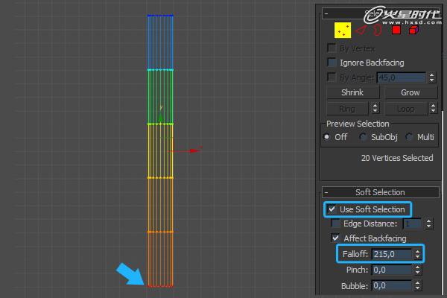This screenshot has height=298, width=447.
Task: Click the Shrink button
Action: click(x=352, y=92)
